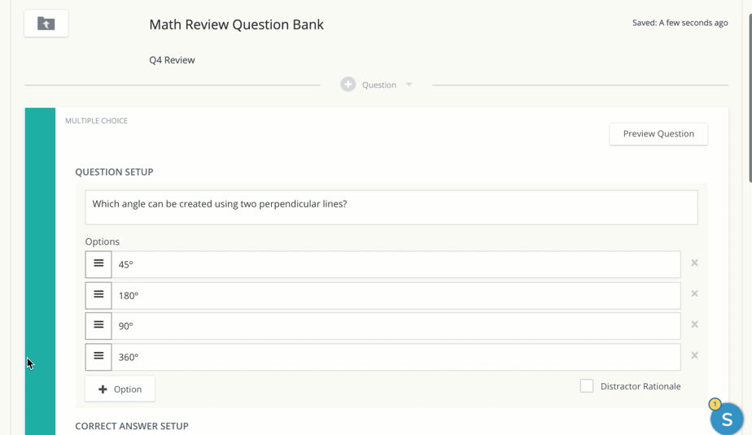Click the Q4 Review title text
The height and width of the screenshot is (435, 752).
coord(172,60)
